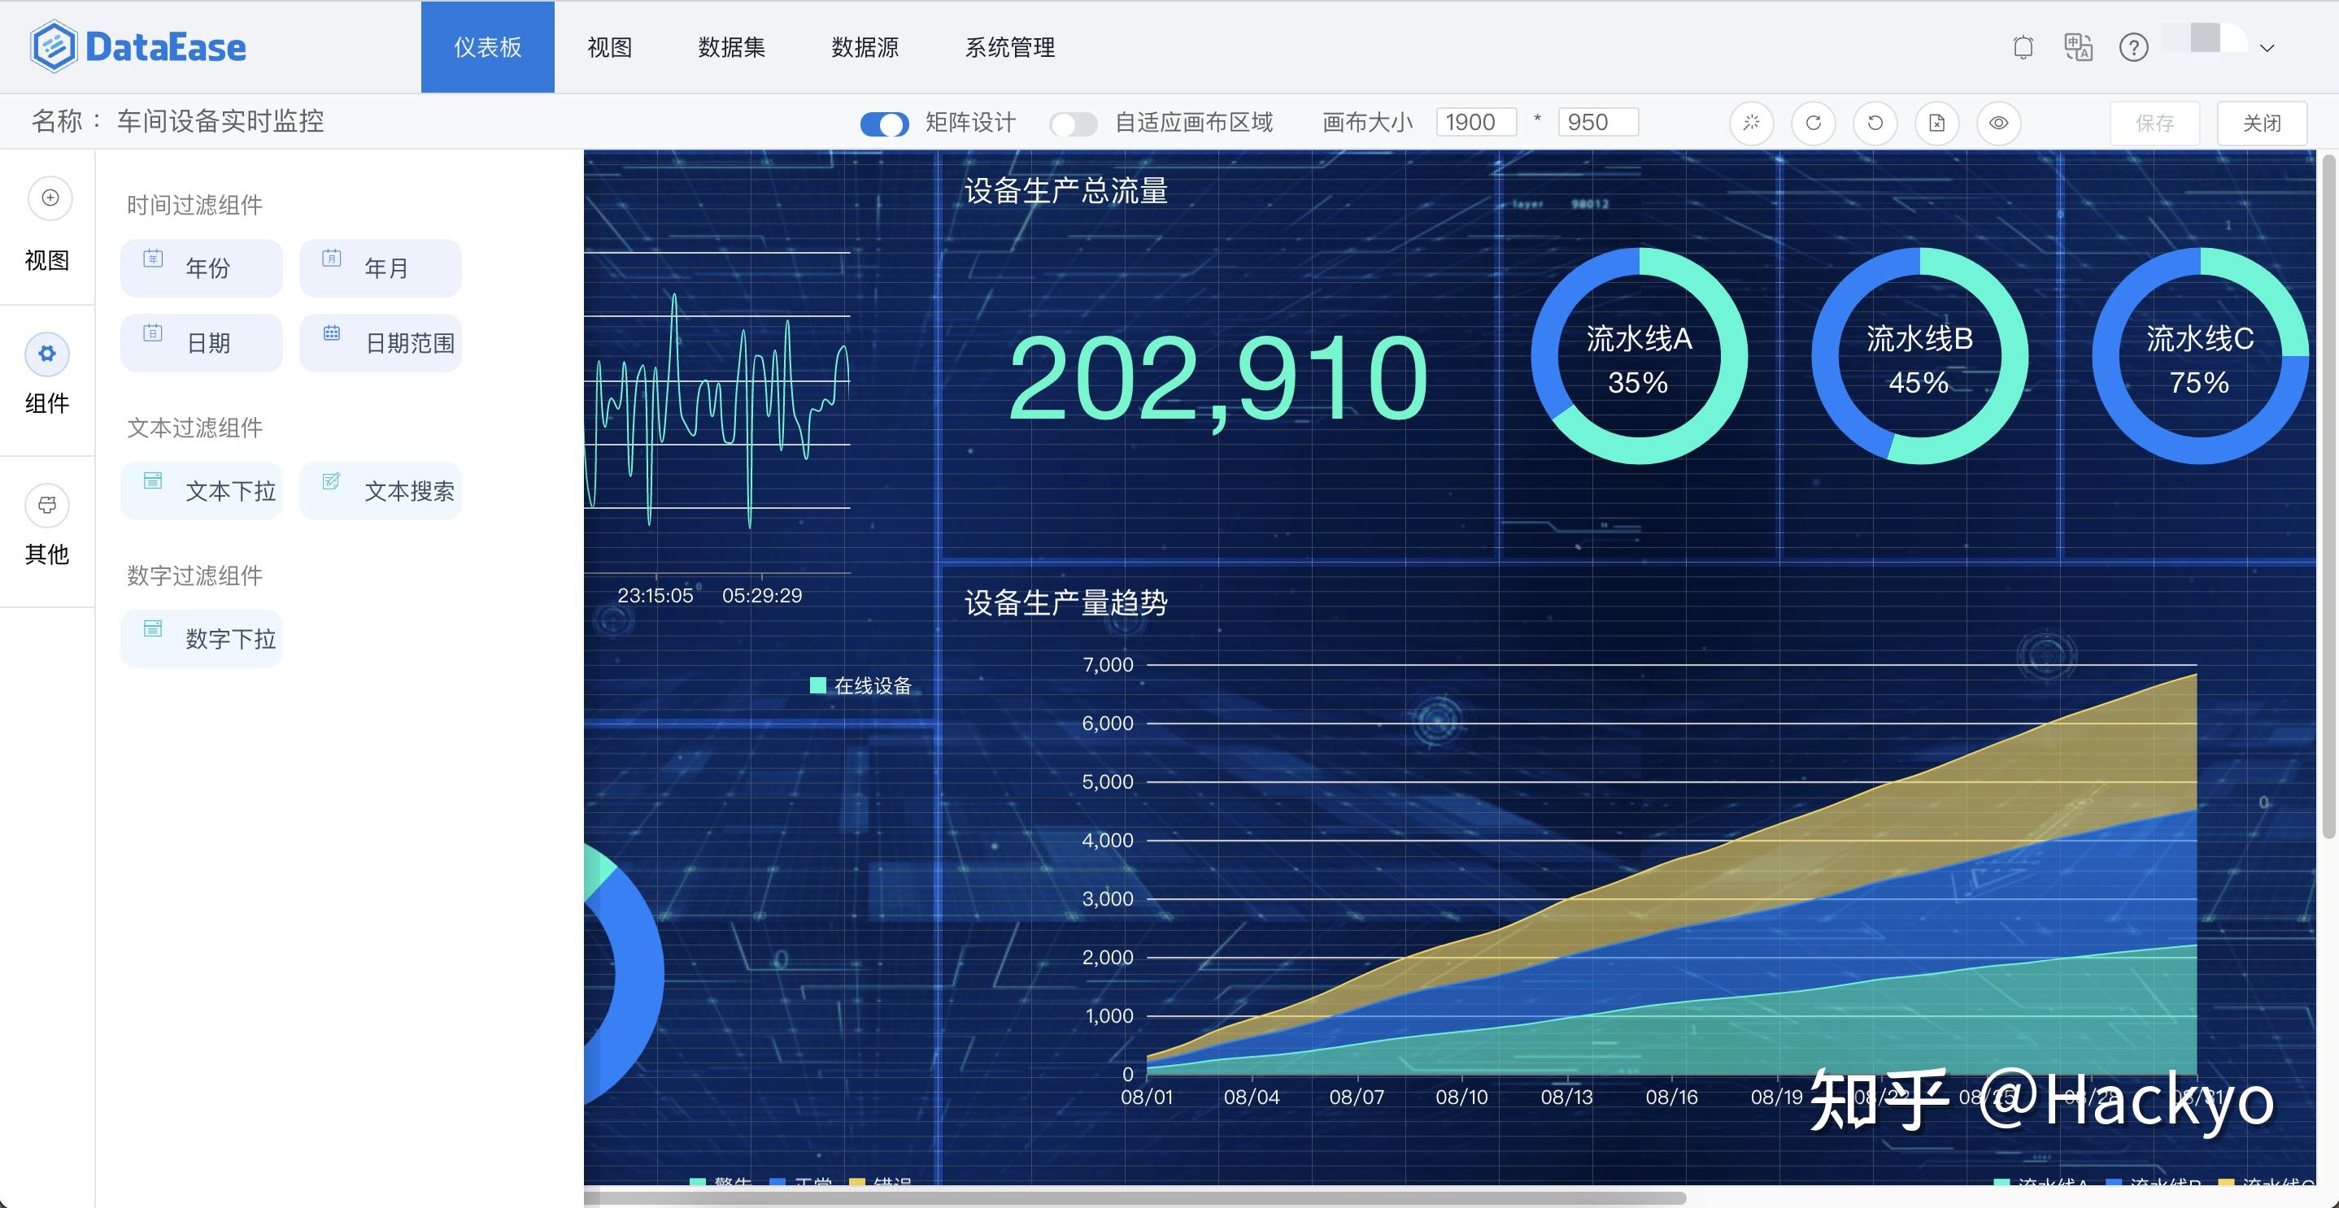The image size is (2339, 1208).
Task: Open the 系统管理 menu
Action: (1010, 47)
